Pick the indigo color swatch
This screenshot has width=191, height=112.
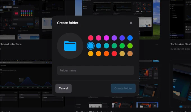tap(122, 38)
